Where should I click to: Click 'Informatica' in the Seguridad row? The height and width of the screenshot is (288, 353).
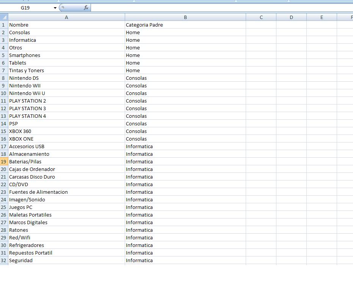[185, 261]
